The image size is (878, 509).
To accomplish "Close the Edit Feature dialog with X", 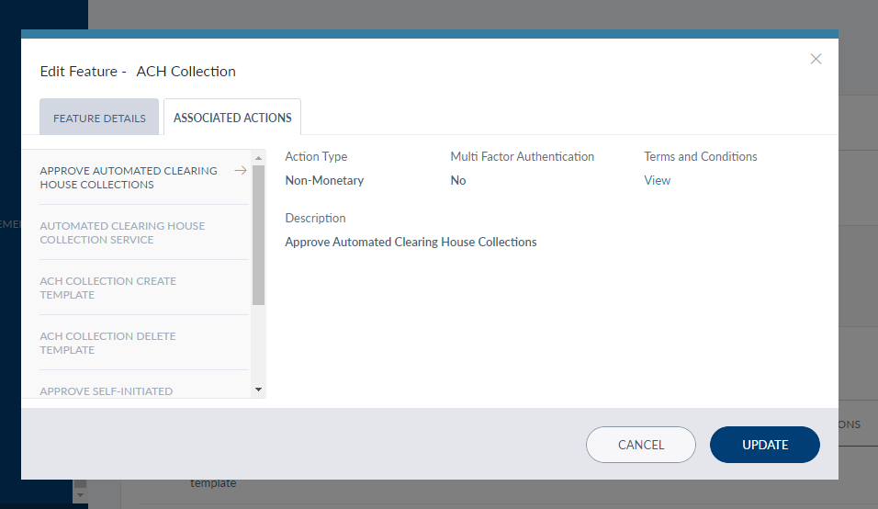I will [x=816, y=59].
